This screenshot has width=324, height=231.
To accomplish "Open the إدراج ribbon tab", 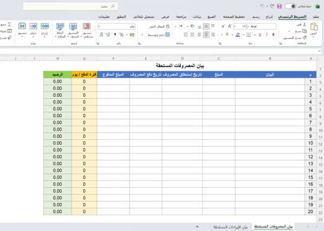I will coord(268,17).
